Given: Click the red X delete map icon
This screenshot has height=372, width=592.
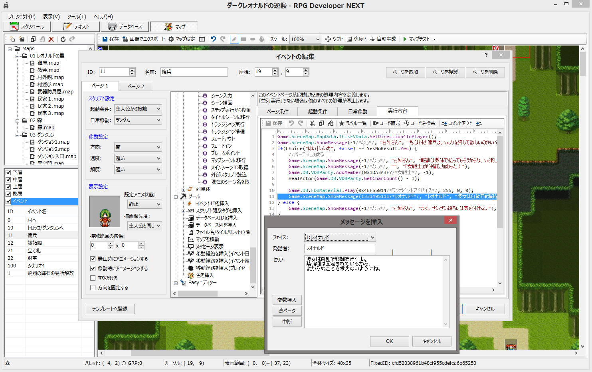Looking at the screenshot, I should pyautogui.click(x=51, y=39).
